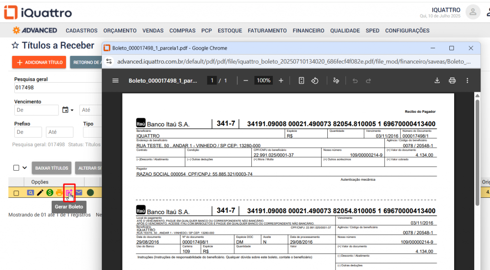Click the Chrome popup address bar URL
The width and height of the screenshot is (490, 270).
(294, 62)
